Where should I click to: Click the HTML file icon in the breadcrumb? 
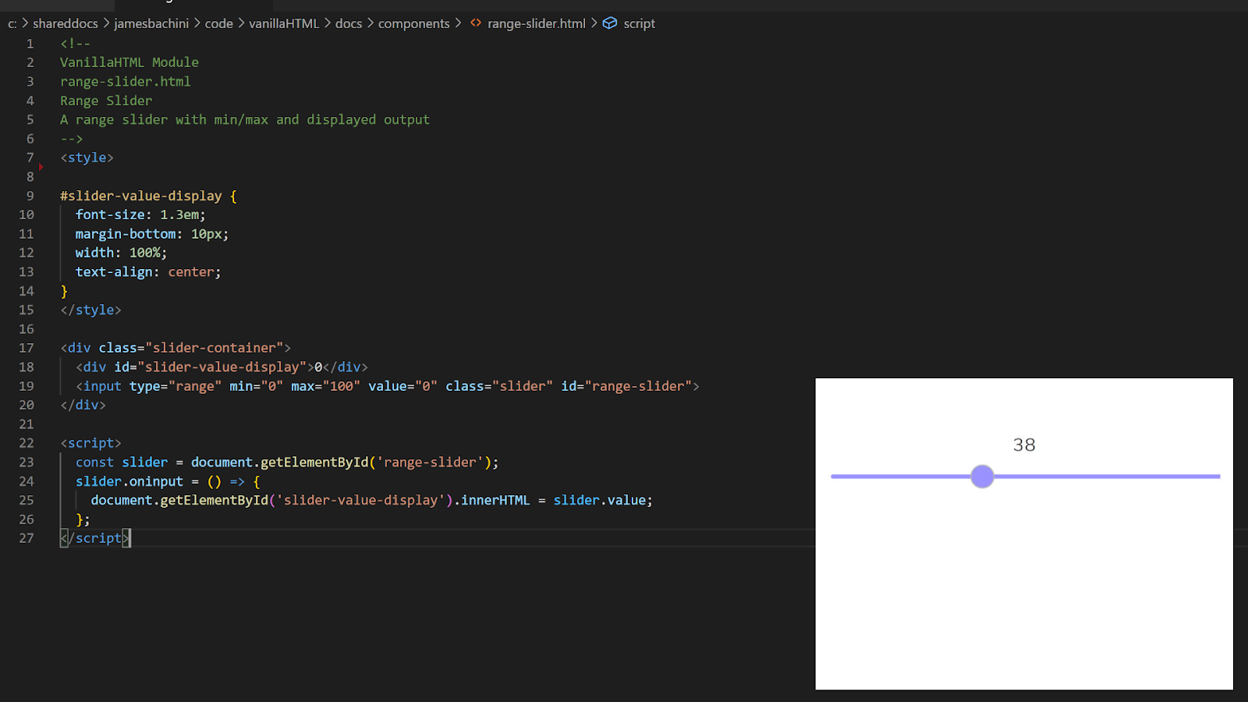pyautogui.click(x=476, y=23)
